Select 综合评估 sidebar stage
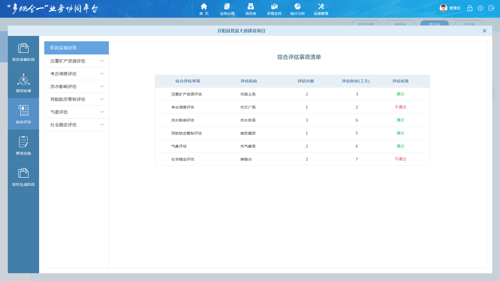This screenshot has width=500, height=281. [23, 114]
